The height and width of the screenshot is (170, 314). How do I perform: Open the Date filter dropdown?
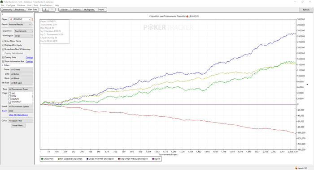click(x=22, y=74)
